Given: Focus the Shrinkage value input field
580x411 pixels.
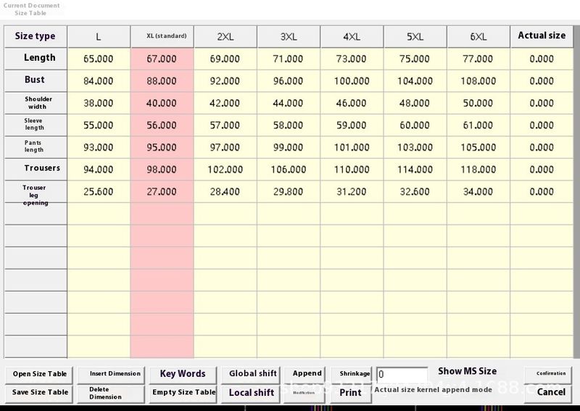Looking at the screenshot, I should [401, 375].
